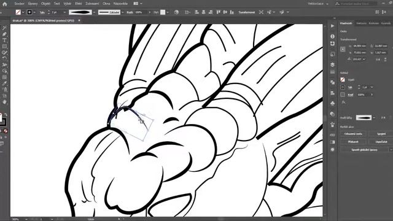Select the Paintbrush tool

pyautogui.click(x=4, y=53)
